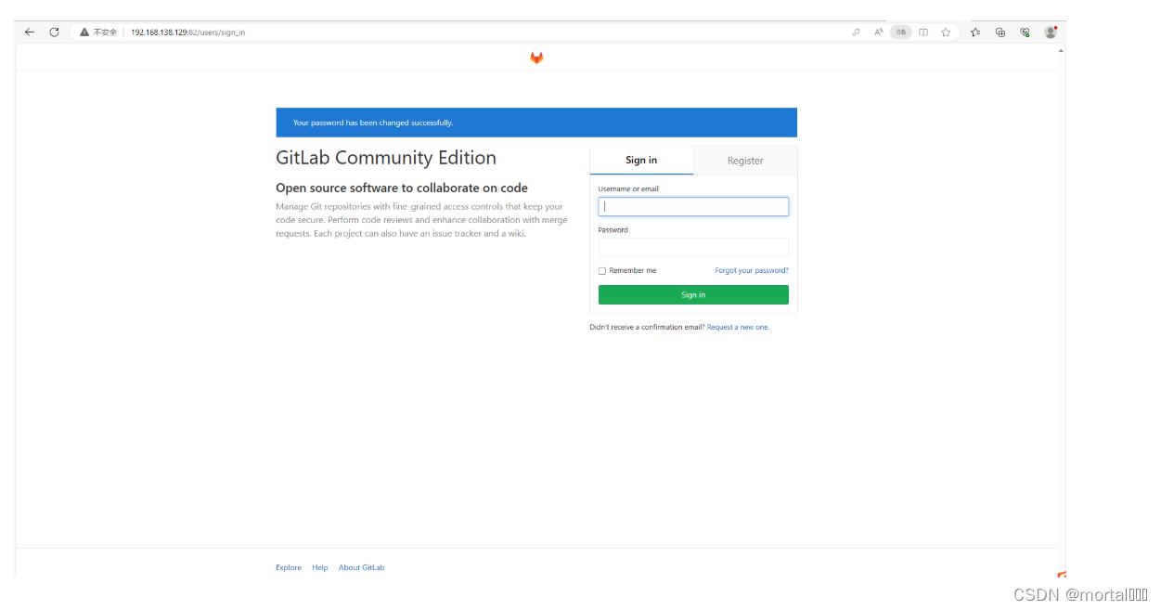Go back using the browser back arrow
Viewport: 1161px width, 610px height.
[x=30, y=32]
